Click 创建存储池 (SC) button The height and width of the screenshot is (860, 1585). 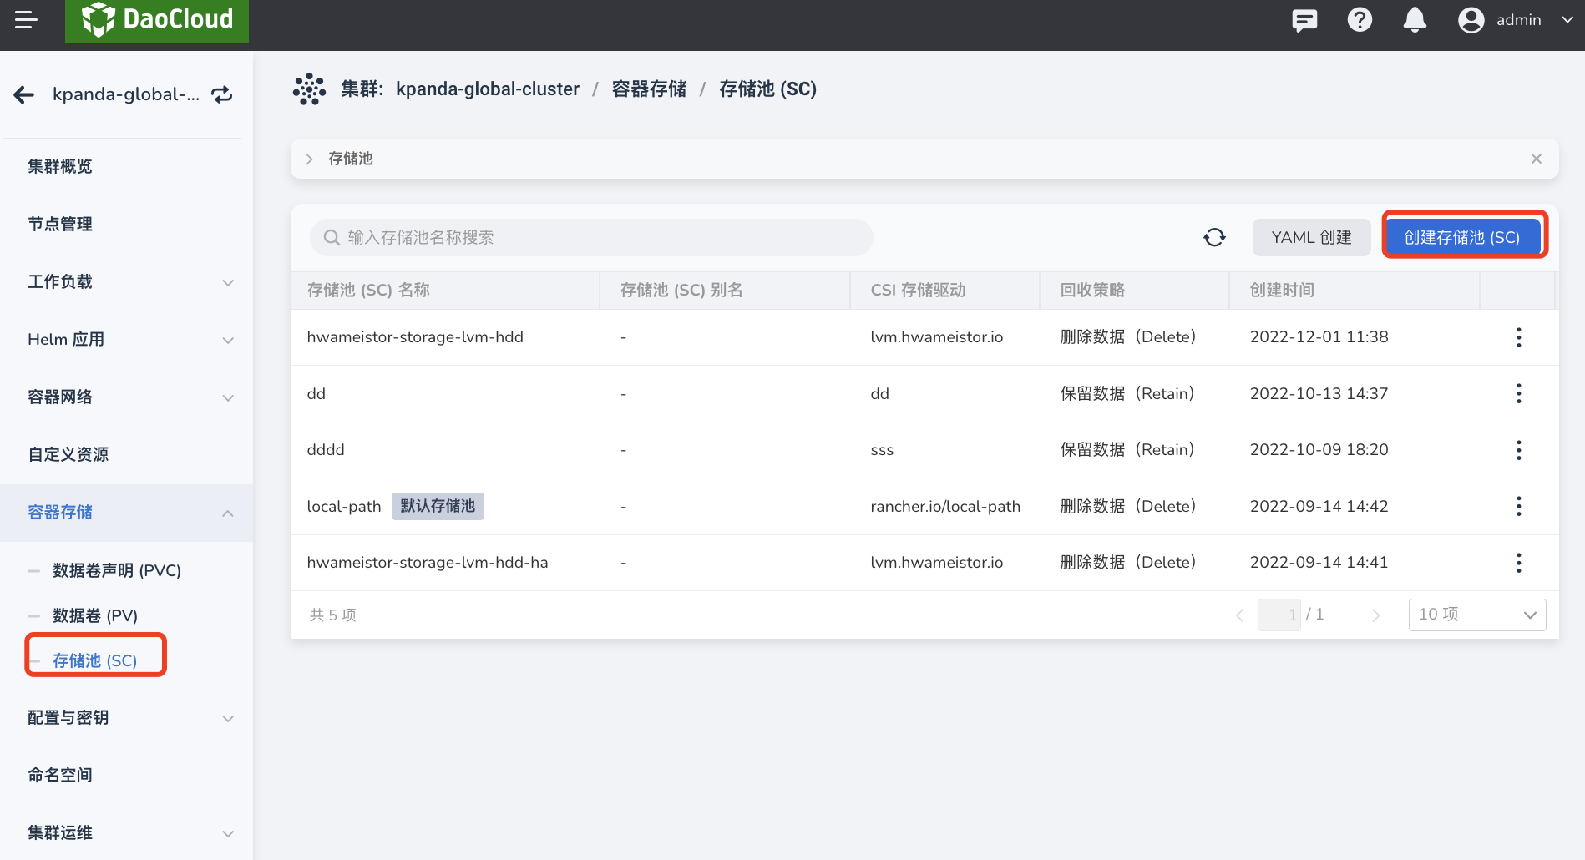1461,238
